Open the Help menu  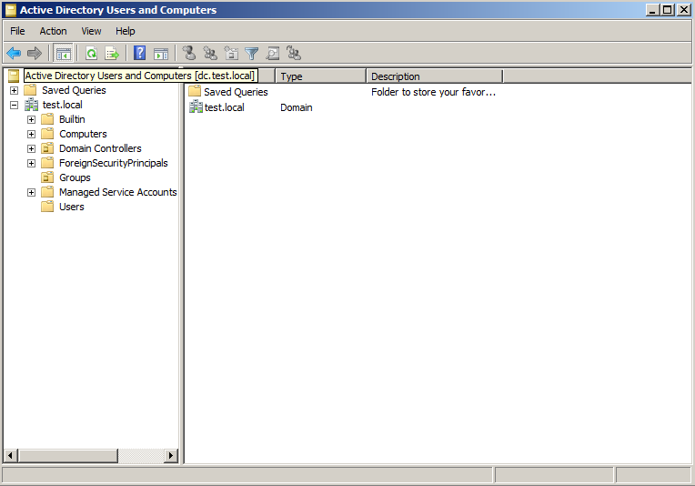(125, 31)
